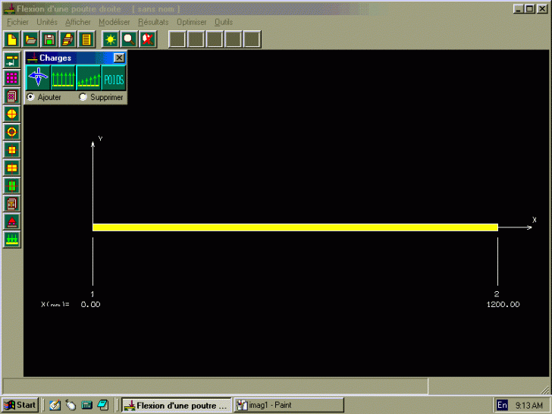This screenshot has width=552, height=414.
Task: Click the yellow sun toolbar icon
Action: pos(111,39)
